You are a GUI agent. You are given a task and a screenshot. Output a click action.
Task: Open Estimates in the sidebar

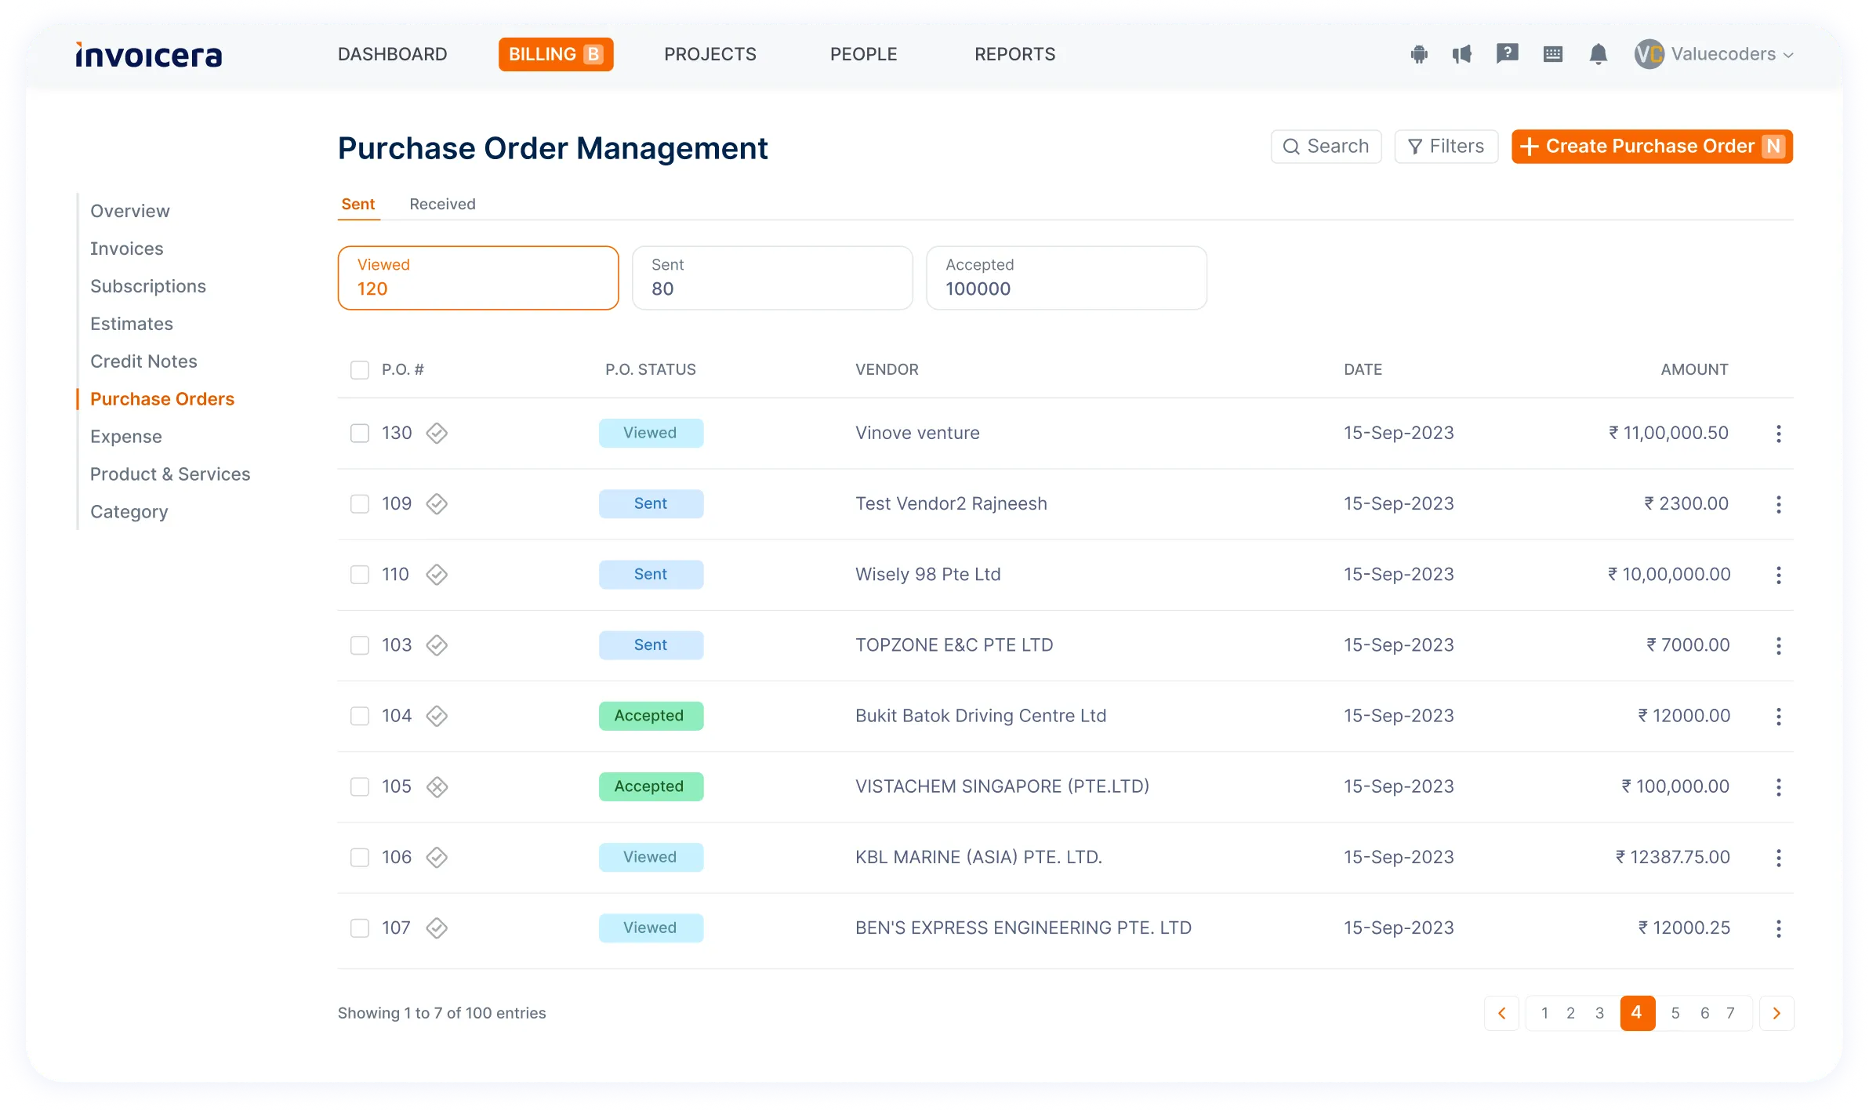(132, 324)
